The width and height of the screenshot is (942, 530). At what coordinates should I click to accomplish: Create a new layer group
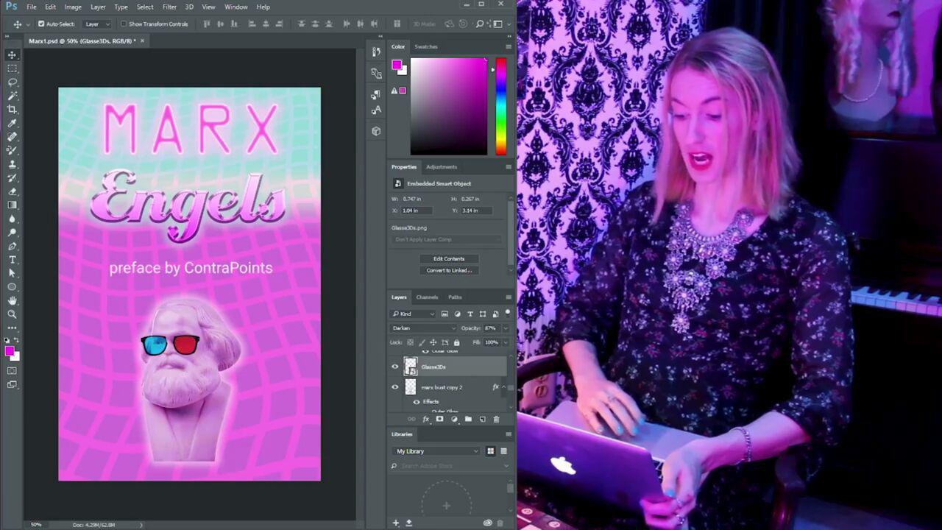468,419
